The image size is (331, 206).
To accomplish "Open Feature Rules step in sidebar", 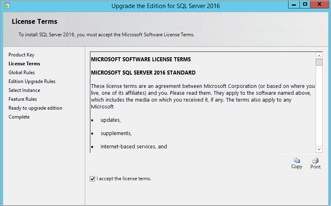I will pyautogui.click(x=23, y=99).
